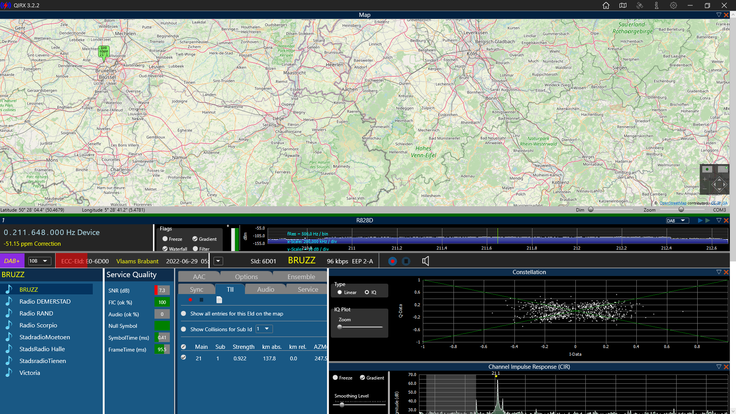Toggle the Waterfall flag option

pos(165,249)
